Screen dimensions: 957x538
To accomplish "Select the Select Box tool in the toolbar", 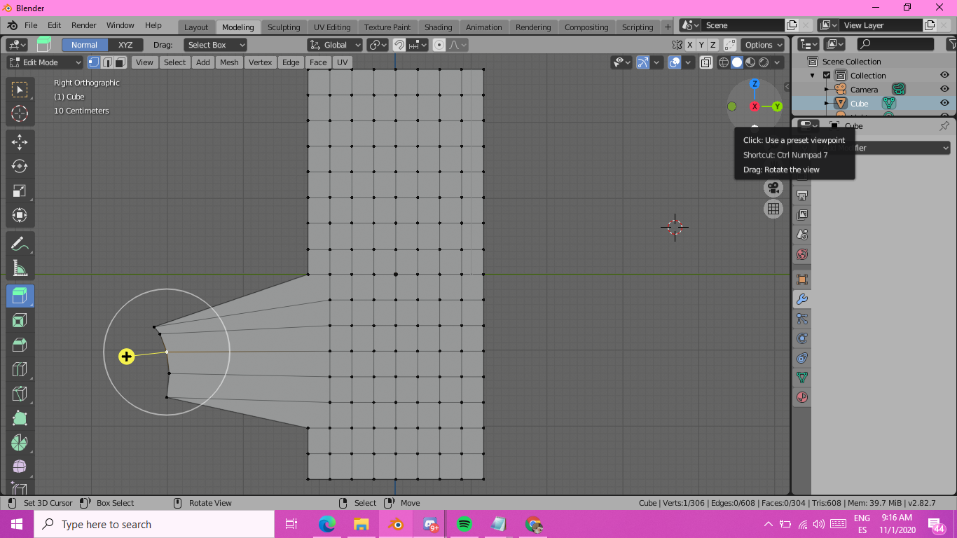I will point(20,90).
